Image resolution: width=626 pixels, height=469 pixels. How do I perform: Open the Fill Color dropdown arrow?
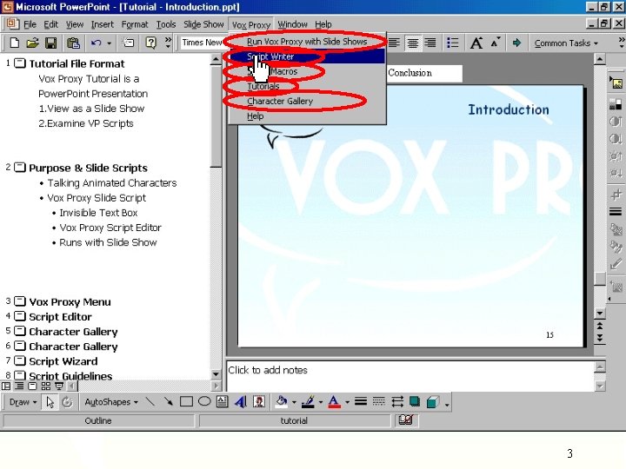click(294, 403)
